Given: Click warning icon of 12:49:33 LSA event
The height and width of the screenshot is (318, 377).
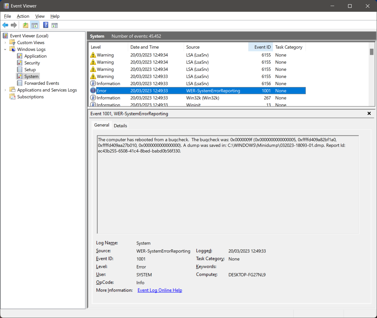Looking at the screenshot, I should [x=93, y=76].
